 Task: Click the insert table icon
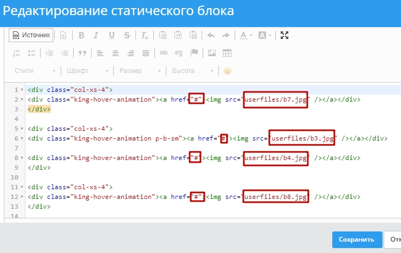[227, 53]
